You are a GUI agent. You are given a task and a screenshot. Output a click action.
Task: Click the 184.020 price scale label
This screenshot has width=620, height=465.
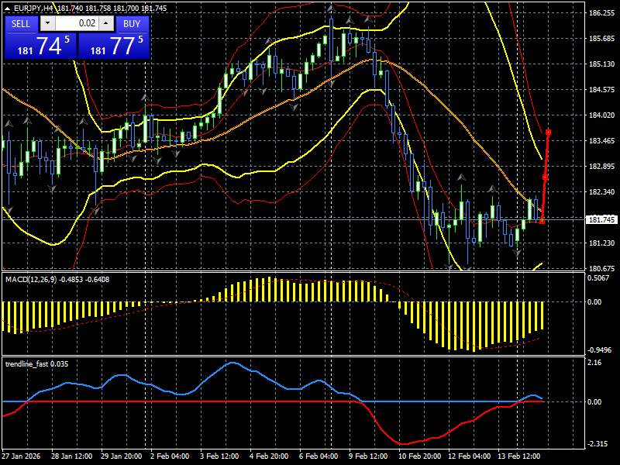(602, 115)
